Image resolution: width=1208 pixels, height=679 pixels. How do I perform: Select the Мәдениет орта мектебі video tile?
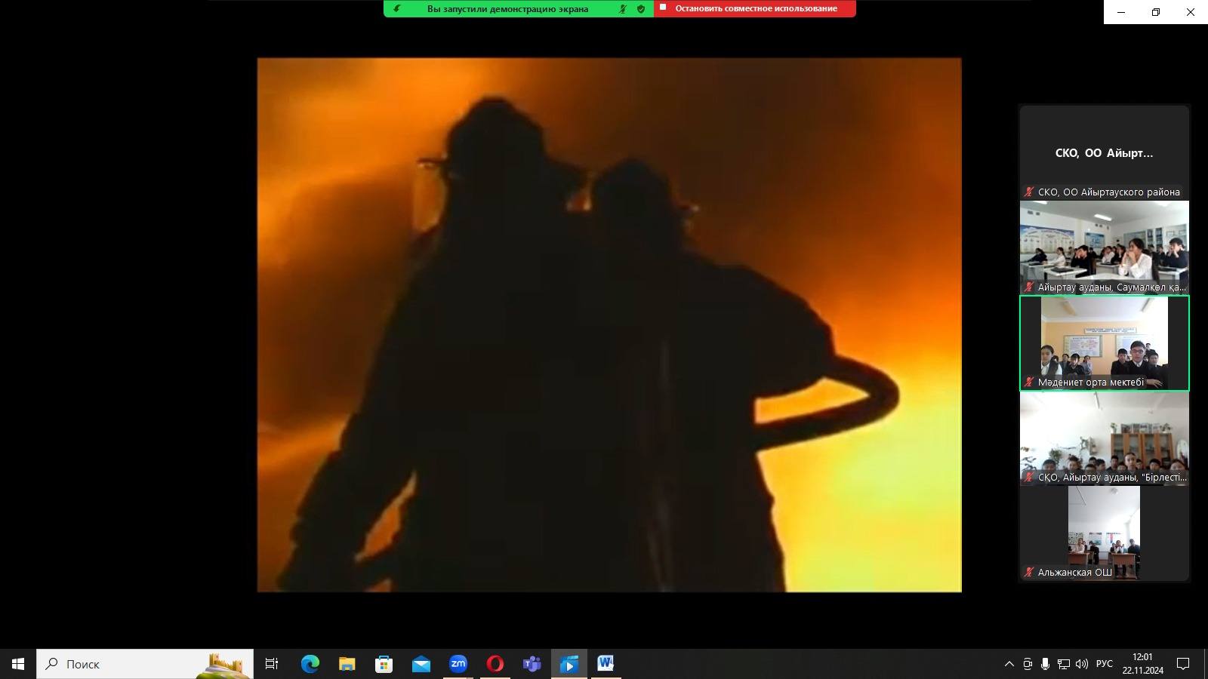click(1104, 343)
